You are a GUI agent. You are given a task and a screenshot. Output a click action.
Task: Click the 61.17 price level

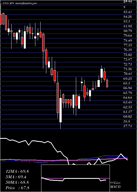[x=128, y=112]
